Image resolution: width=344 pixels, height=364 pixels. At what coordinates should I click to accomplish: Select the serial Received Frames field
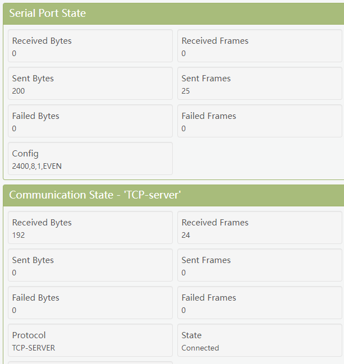[x=260, y=46]
